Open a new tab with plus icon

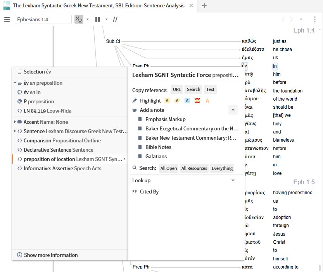pos(204,5)
